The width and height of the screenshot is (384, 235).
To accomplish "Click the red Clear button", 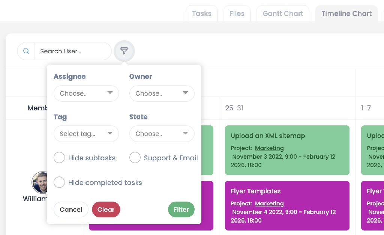I will coord(106,209).
